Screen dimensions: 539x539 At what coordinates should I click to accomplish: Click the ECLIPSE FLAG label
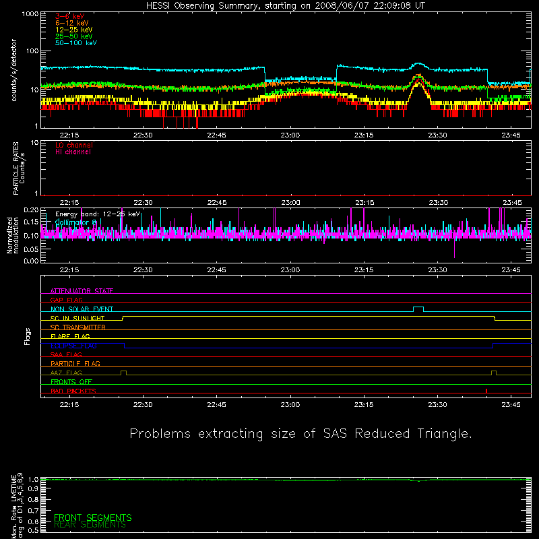tap(73, 346)
